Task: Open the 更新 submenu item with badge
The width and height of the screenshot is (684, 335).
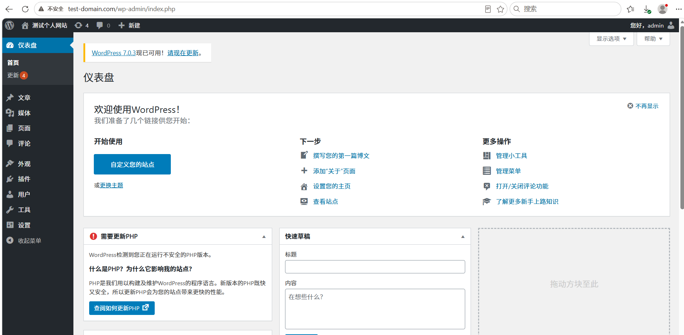Action: [x=18, y=75]
